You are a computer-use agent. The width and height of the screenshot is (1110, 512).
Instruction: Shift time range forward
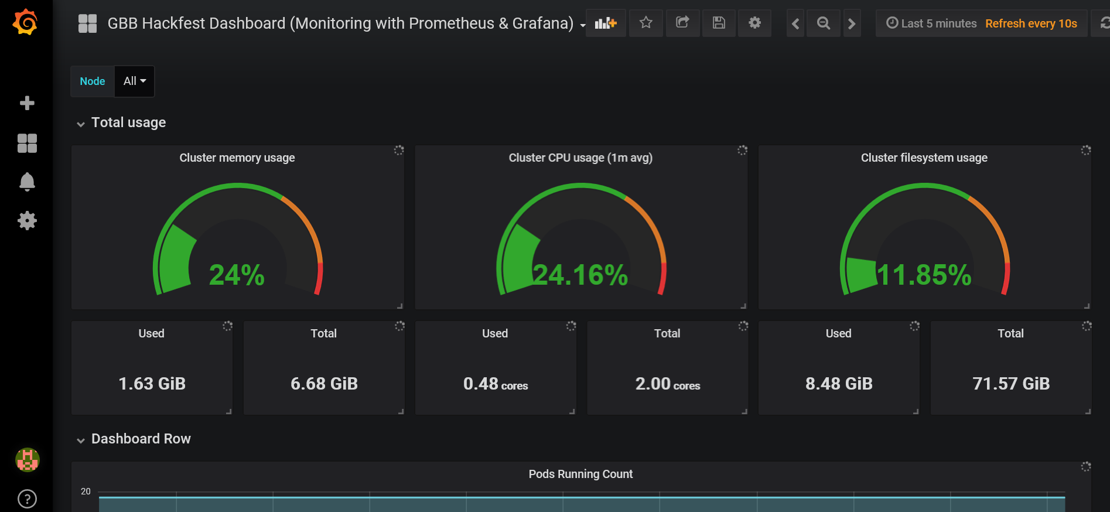(x=852, y=23)
